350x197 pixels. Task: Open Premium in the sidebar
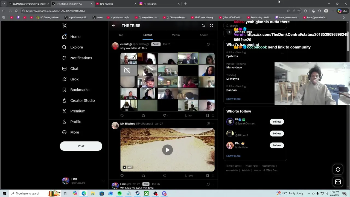tap(74, 111)
